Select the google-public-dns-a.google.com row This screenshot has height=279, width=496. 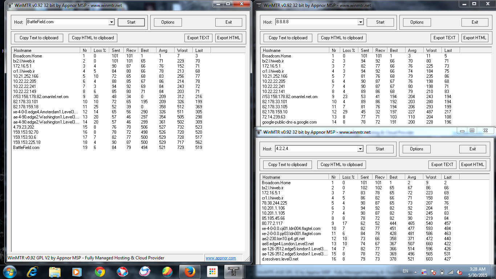point(289,122)
